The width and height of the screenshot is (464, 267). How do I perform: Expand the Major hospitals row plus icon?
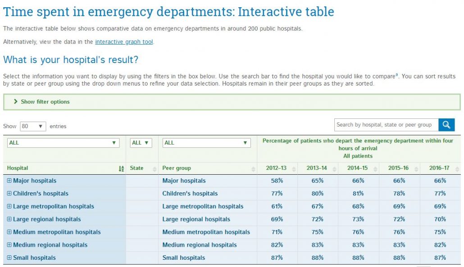tap(9, 181)
